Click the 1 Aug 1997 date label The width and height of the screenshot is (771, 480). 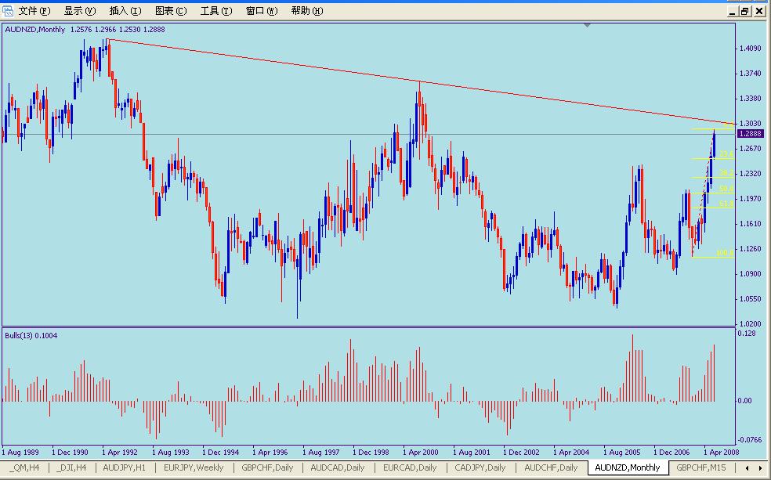click(320, 452)
